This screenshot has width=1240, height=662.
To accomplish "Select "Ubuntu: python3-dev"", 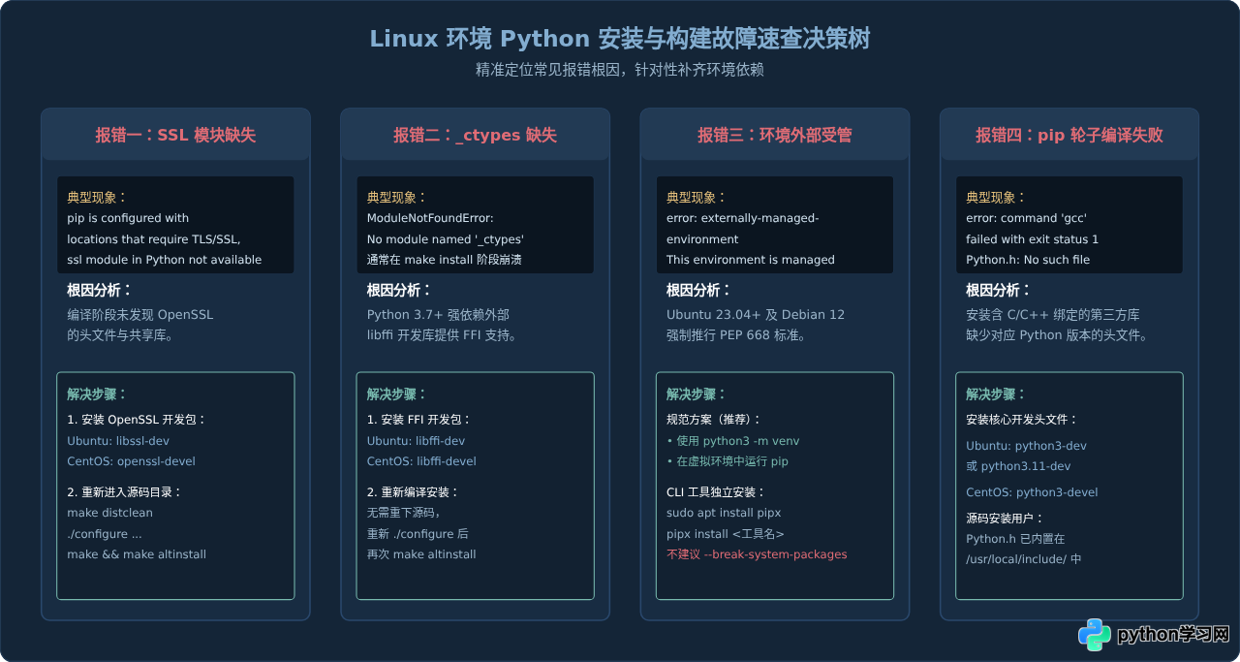I will [x=1026, y=446].
